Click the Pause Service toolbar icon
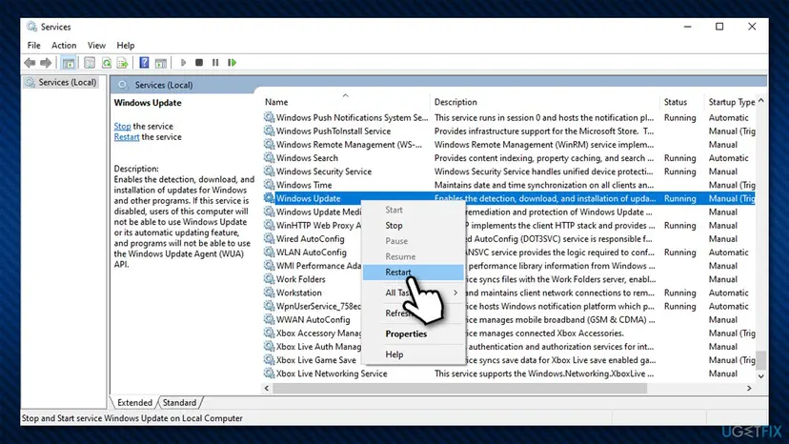The image size is (789, 444). pyautogui.click(x=215, y=63)
